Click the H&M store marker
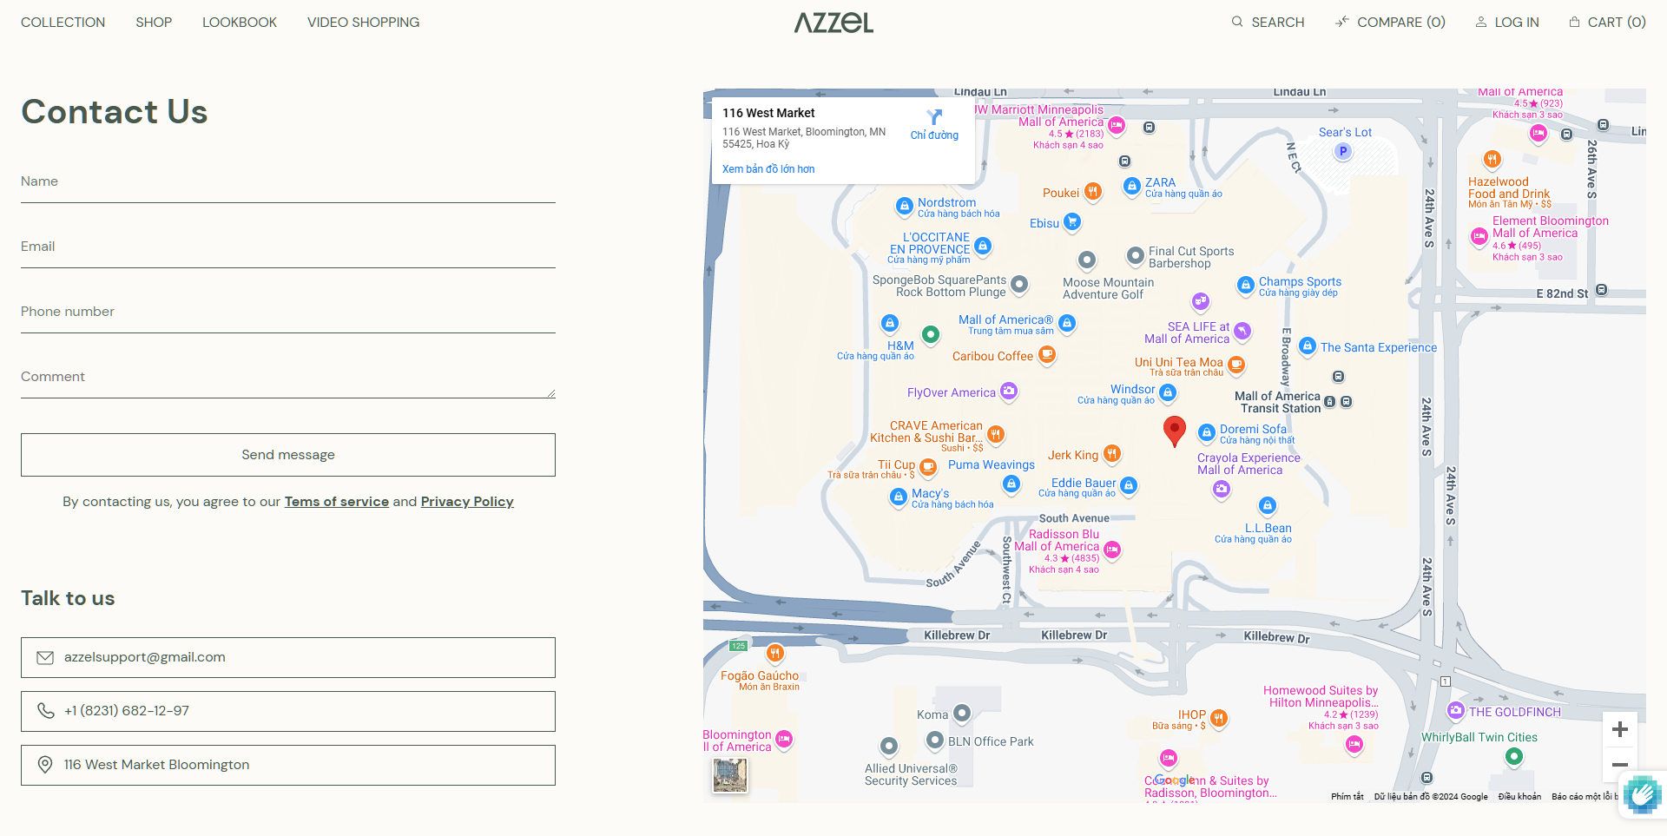The width and height of the screenshot is (1667, 836). [x=890, y=324]
